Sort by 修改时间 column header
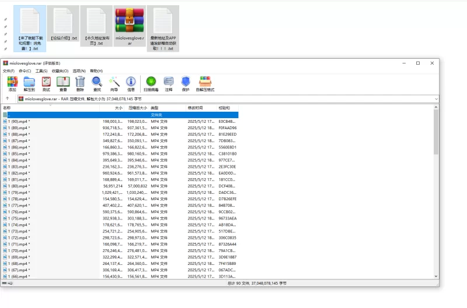 click(x=195, y=108)
